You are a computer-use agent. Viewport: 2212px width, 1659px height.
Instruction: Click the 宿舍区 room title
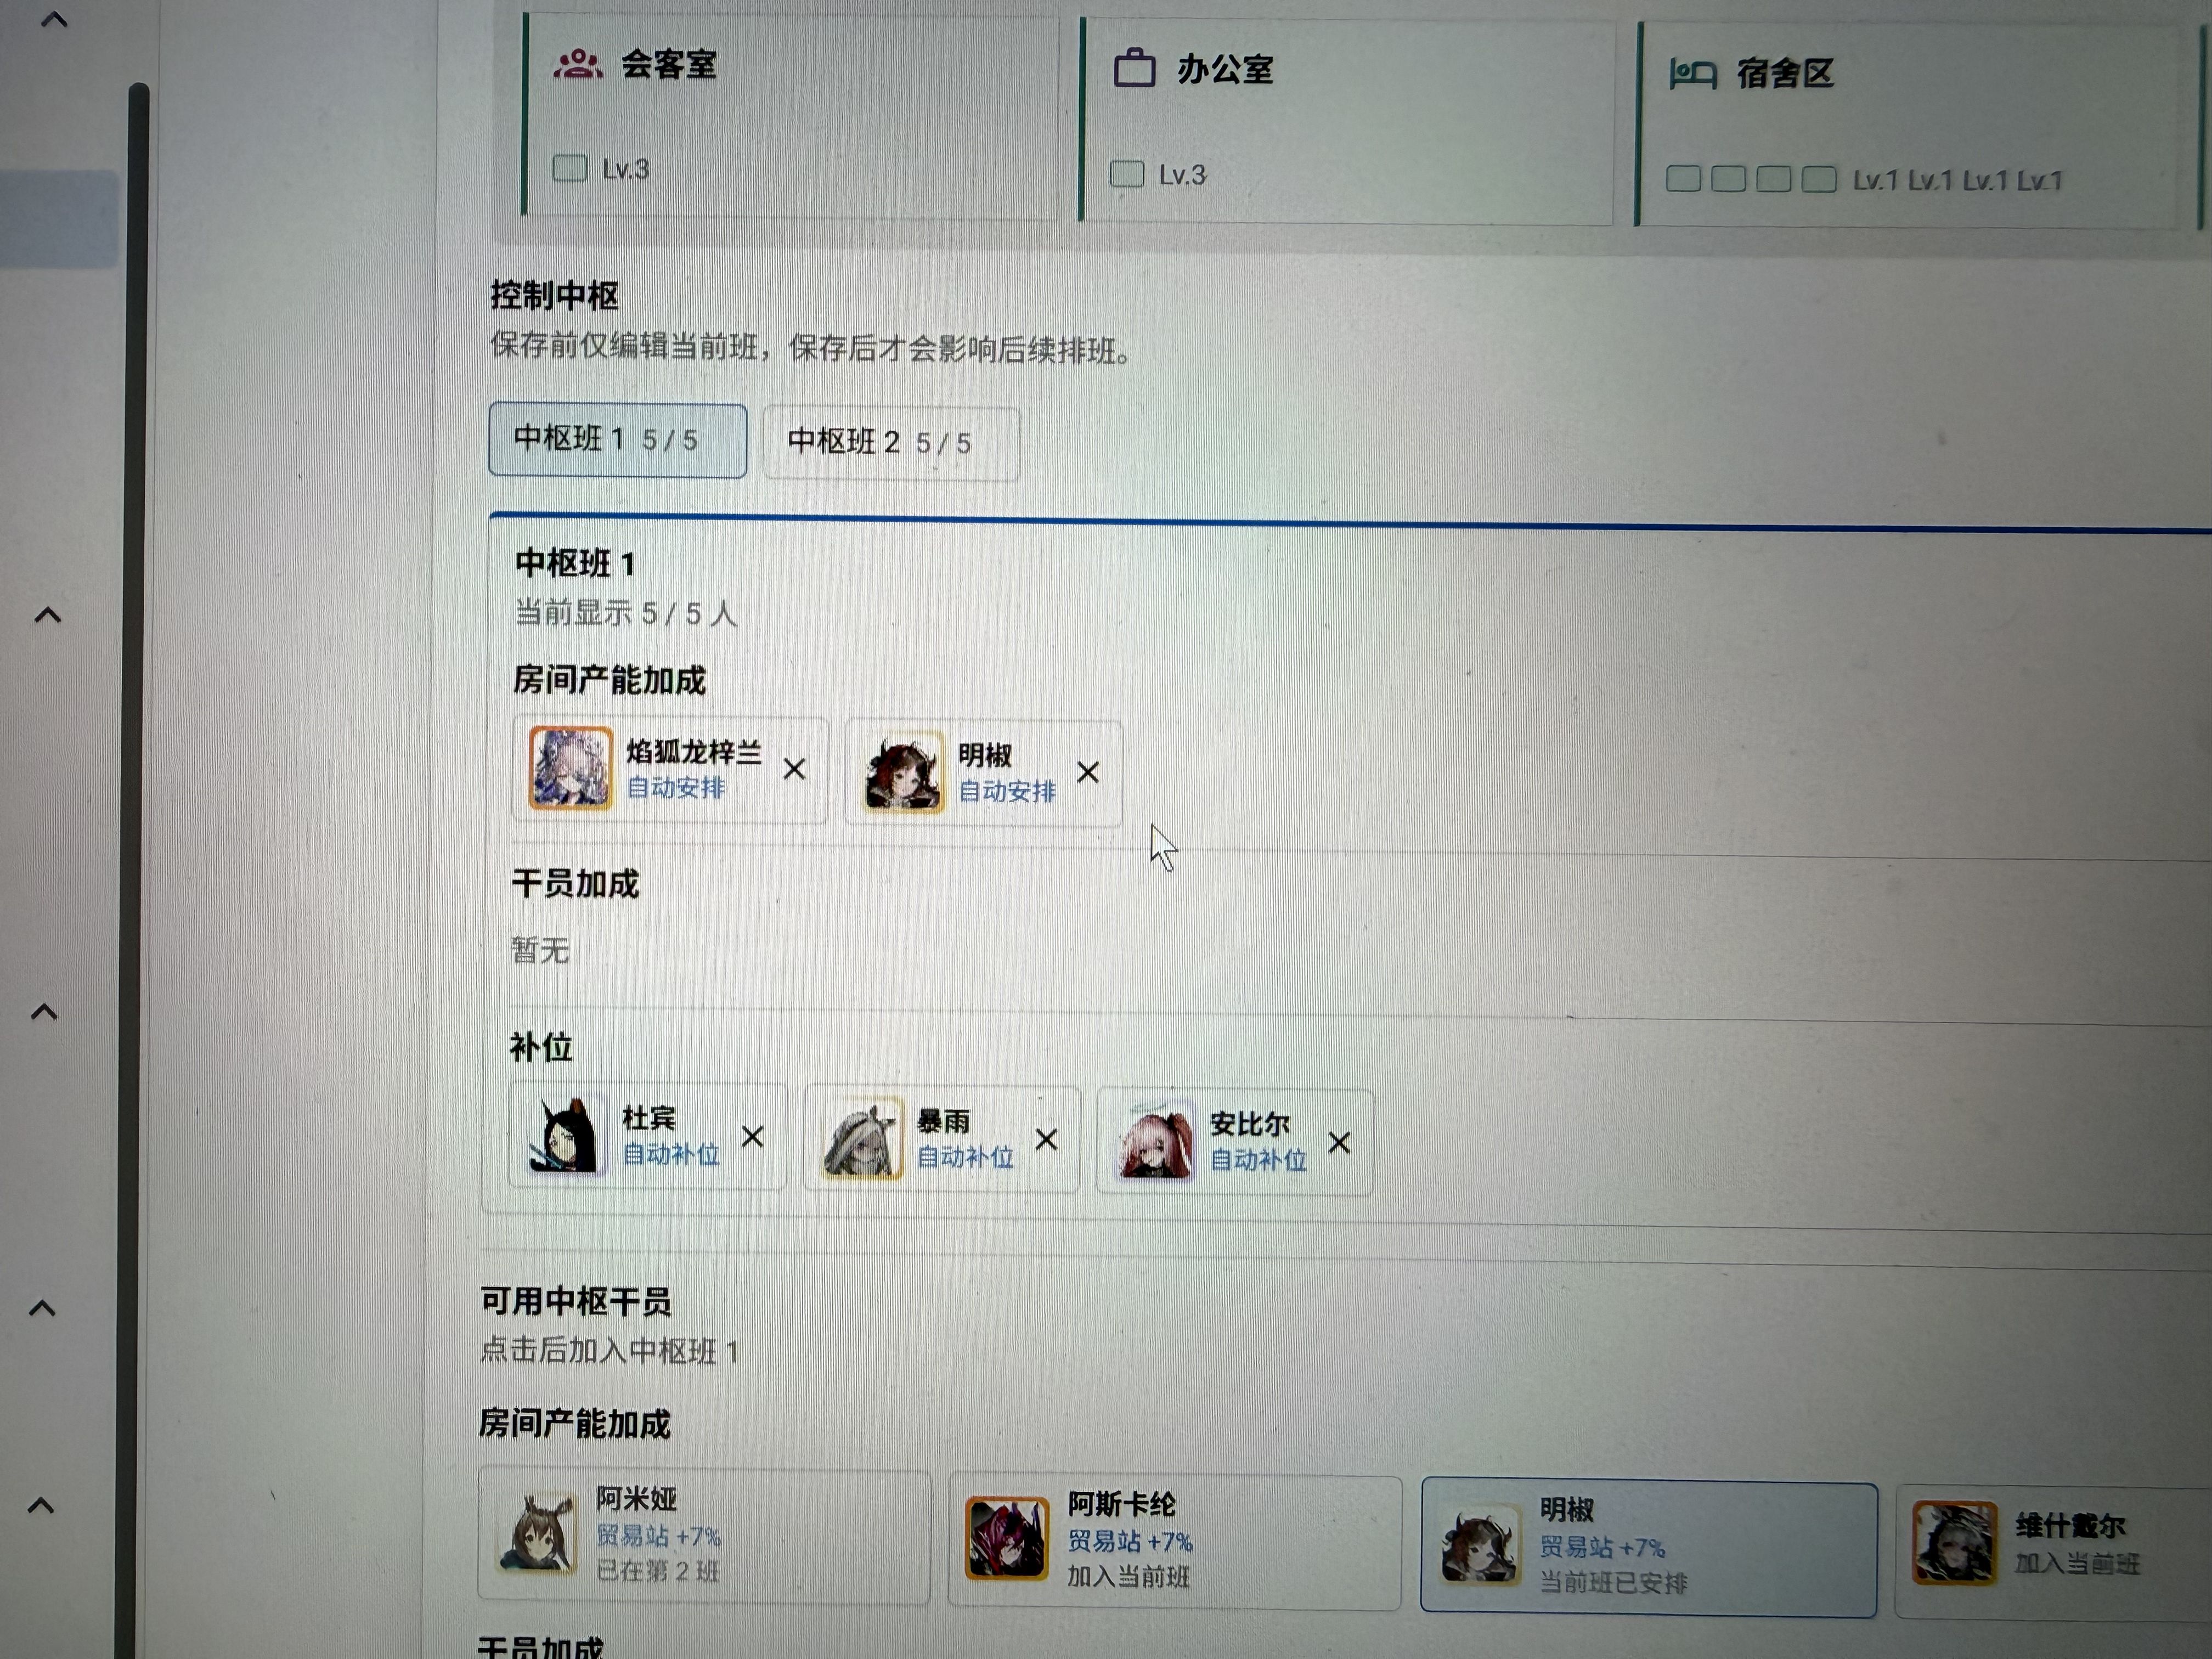(x=1785, y=74)
